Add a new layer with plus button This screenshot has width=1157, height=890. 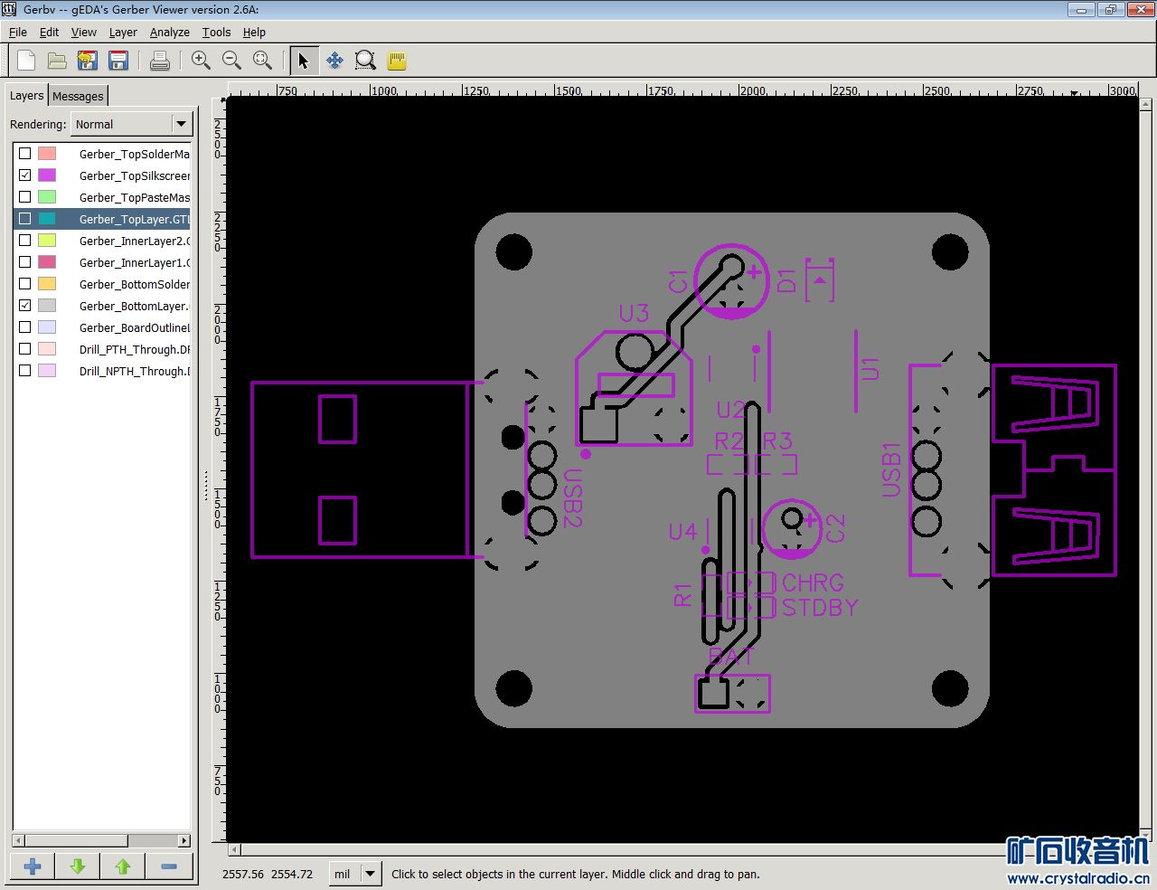33,866
